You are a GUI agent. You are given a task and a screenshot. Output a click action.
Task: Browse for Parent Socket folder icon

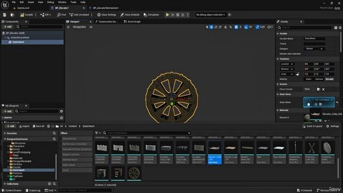coord(318,89)
